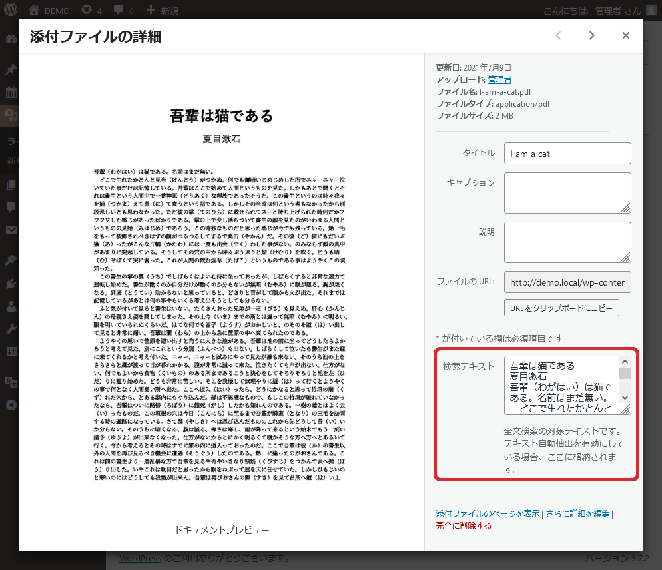This screenshot has height=570, width=662.
Task: Click URL をクリップボードにコピー button
Action: (x=561, y=308)
